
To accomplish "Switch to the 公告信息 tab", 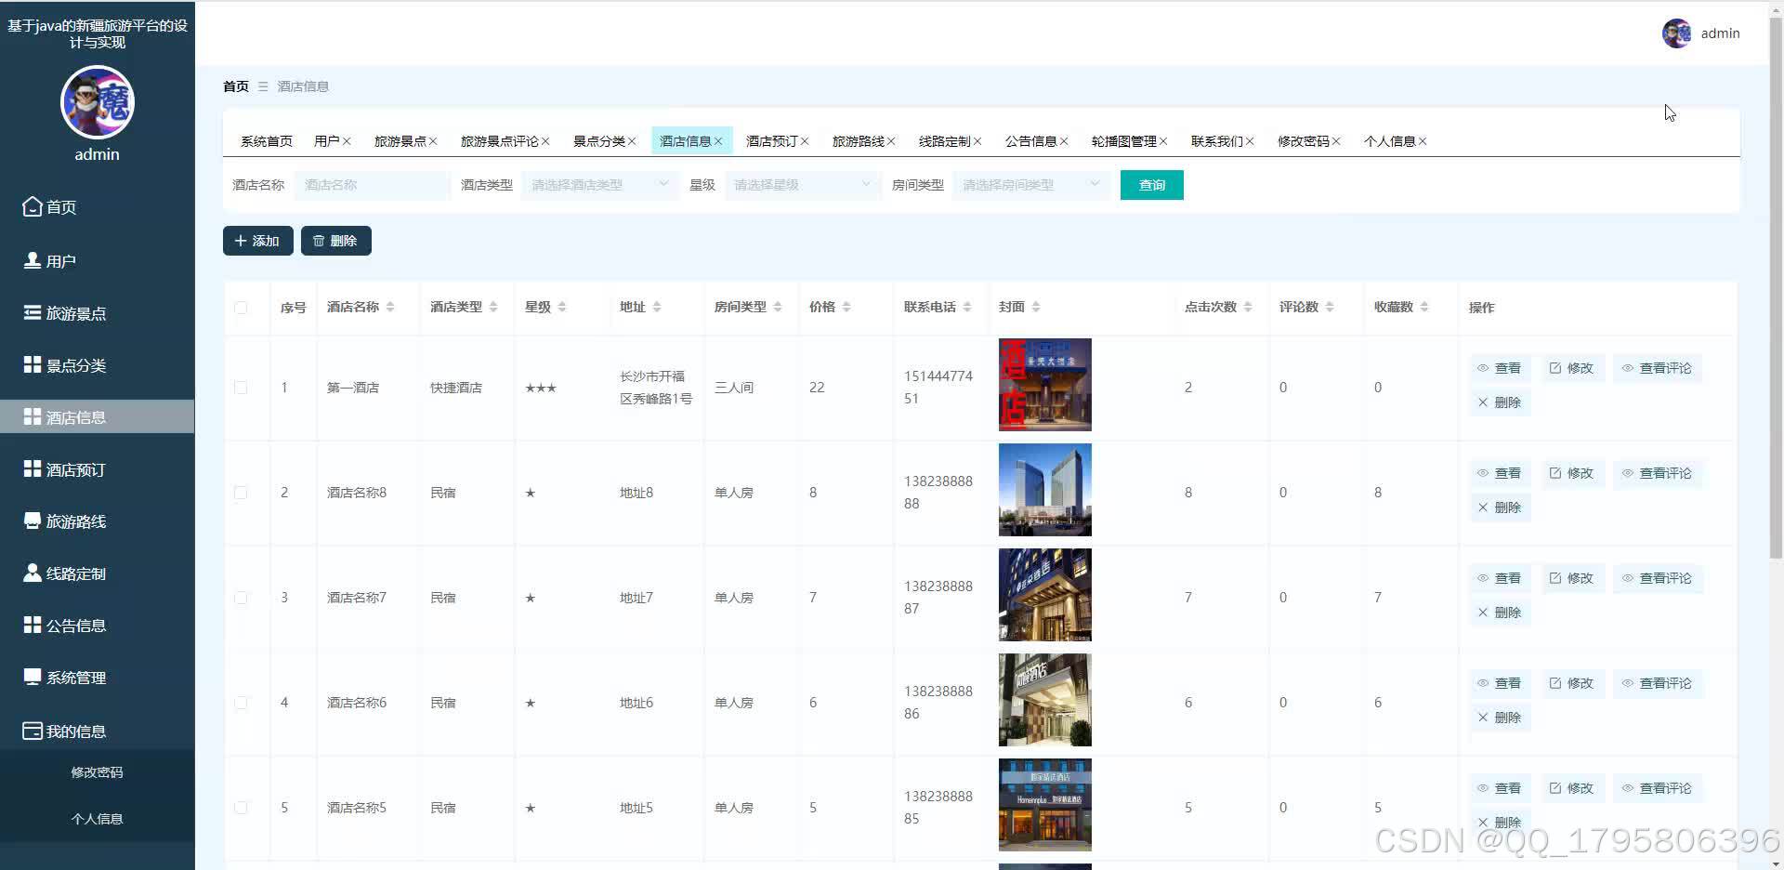I will coord(1031,141).
